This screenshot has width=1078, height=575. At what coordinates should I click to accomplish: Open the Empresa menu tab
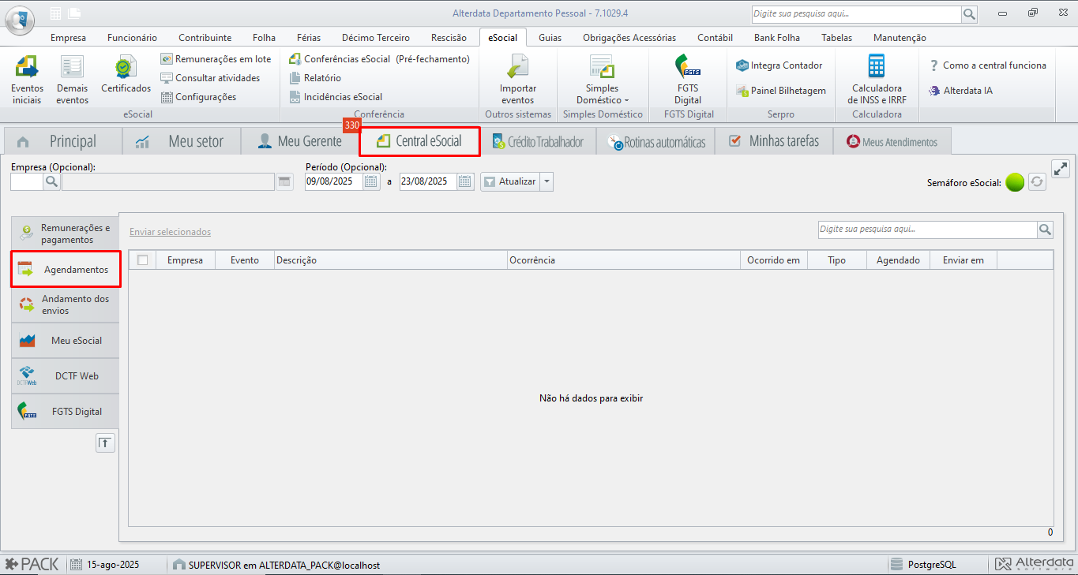68,38
